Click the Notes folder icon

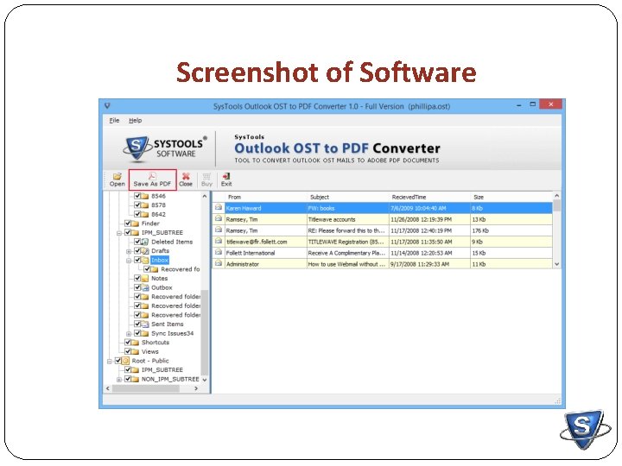pyautogui.click(x=145, y=279)
